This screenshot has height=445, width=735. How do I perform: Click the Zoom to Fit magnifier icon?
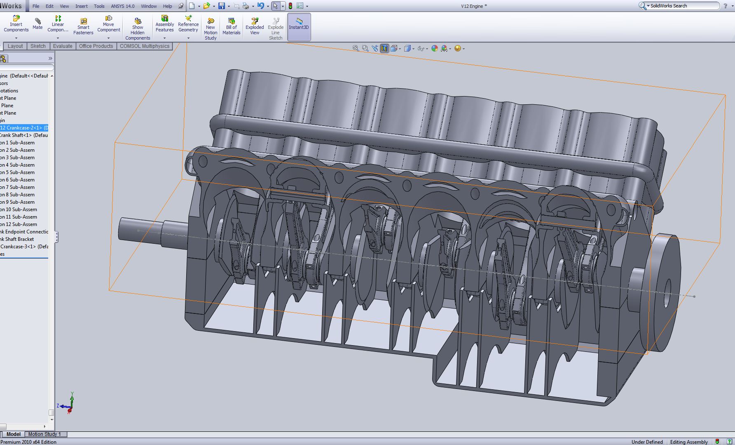tap(356, 48)
